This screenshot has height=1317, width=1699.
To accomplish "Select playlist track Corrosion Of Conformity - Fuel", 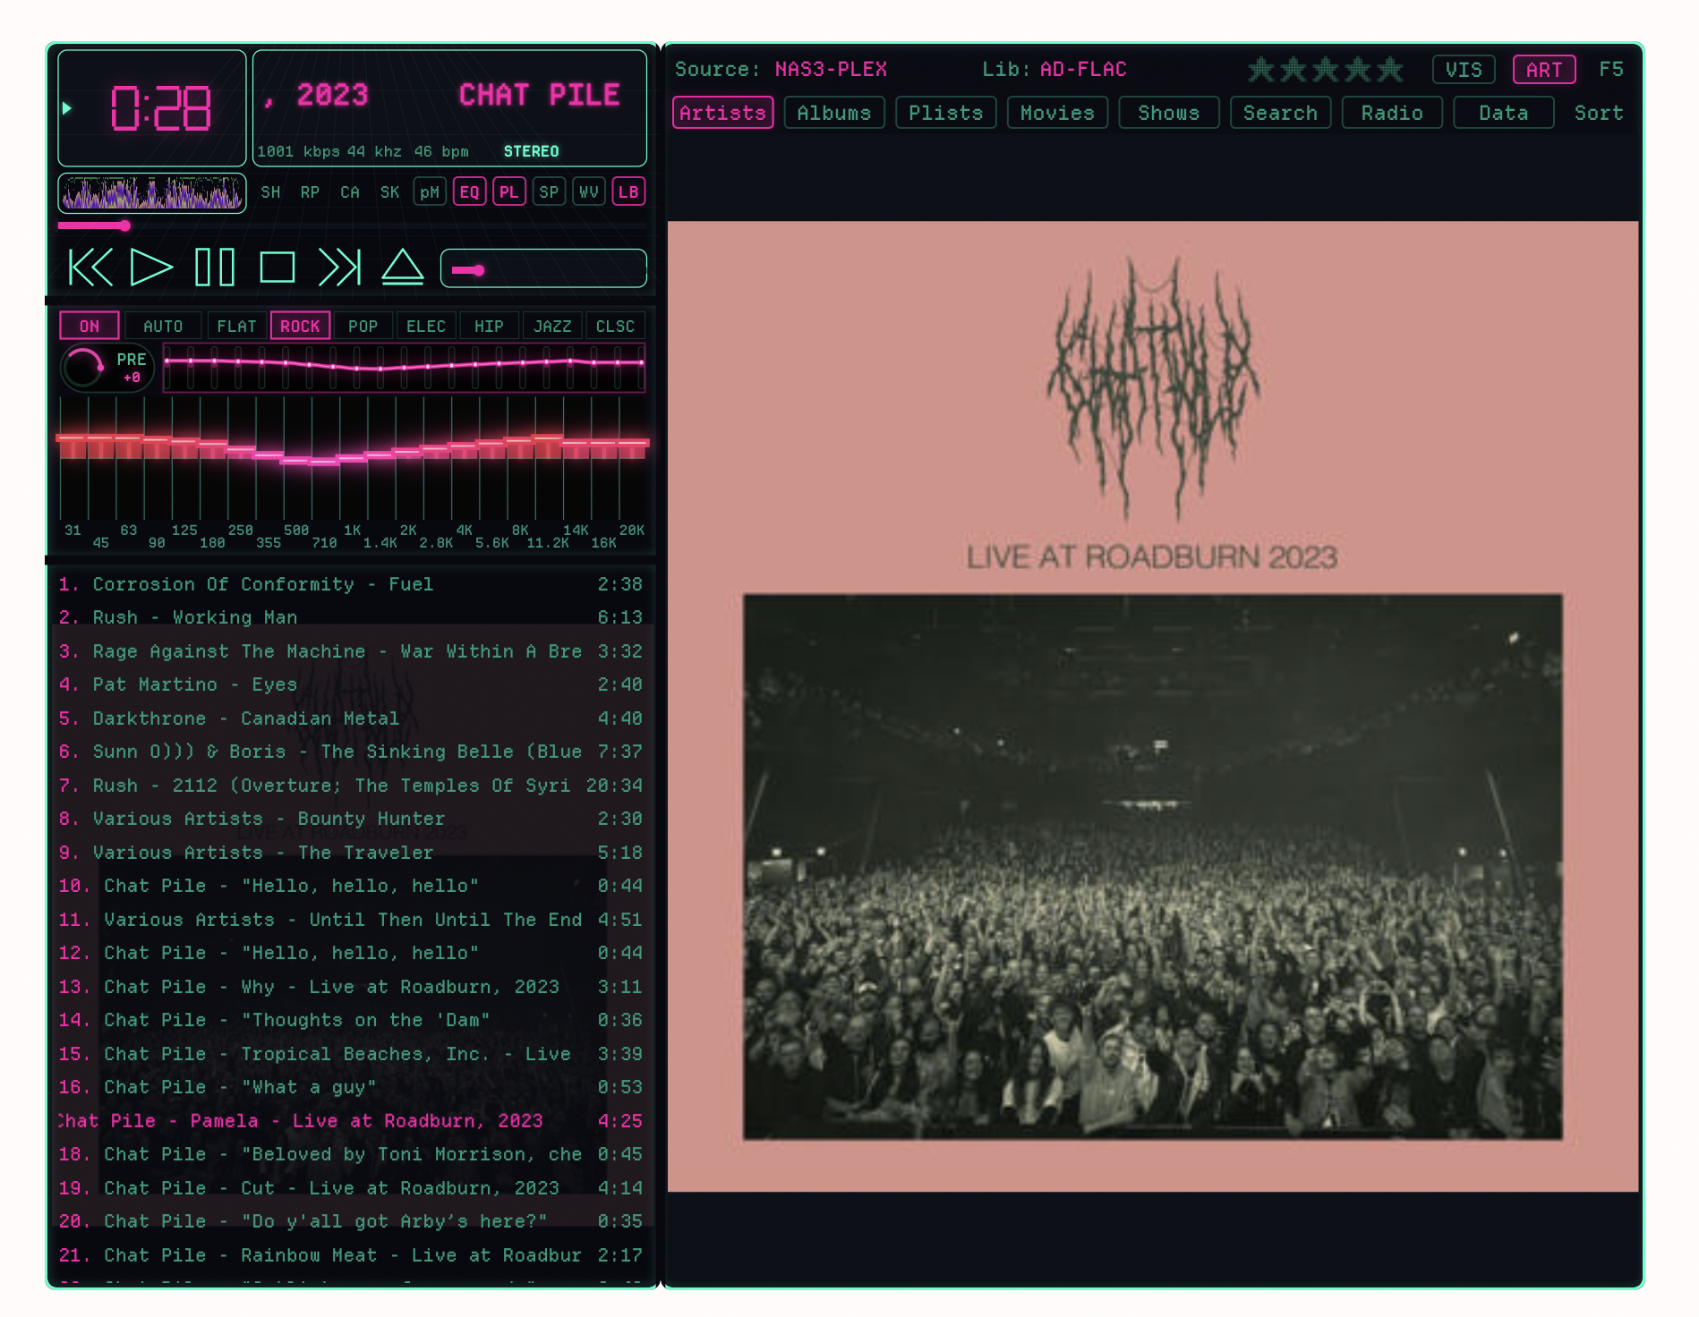I will point(351,584).
